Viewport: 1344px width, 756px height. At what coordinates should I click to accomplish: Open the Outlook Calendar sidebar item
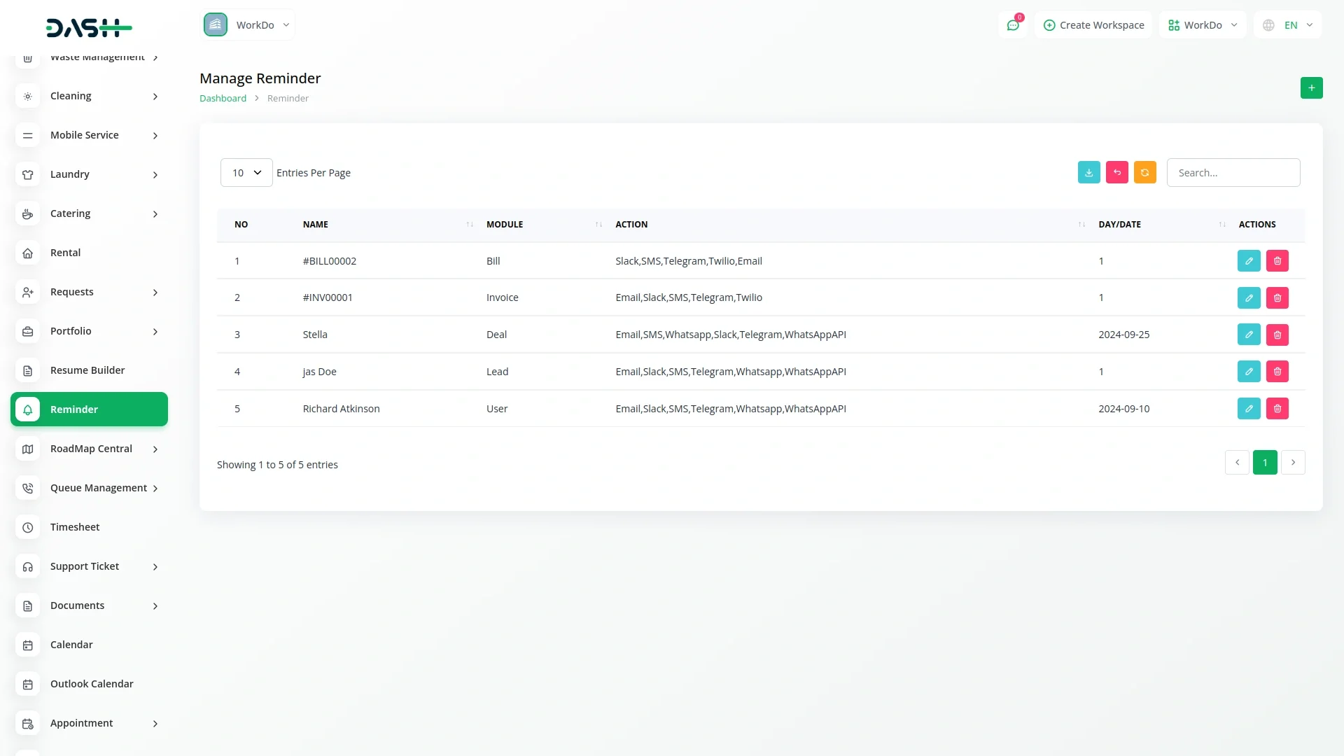tap(92, 684)
